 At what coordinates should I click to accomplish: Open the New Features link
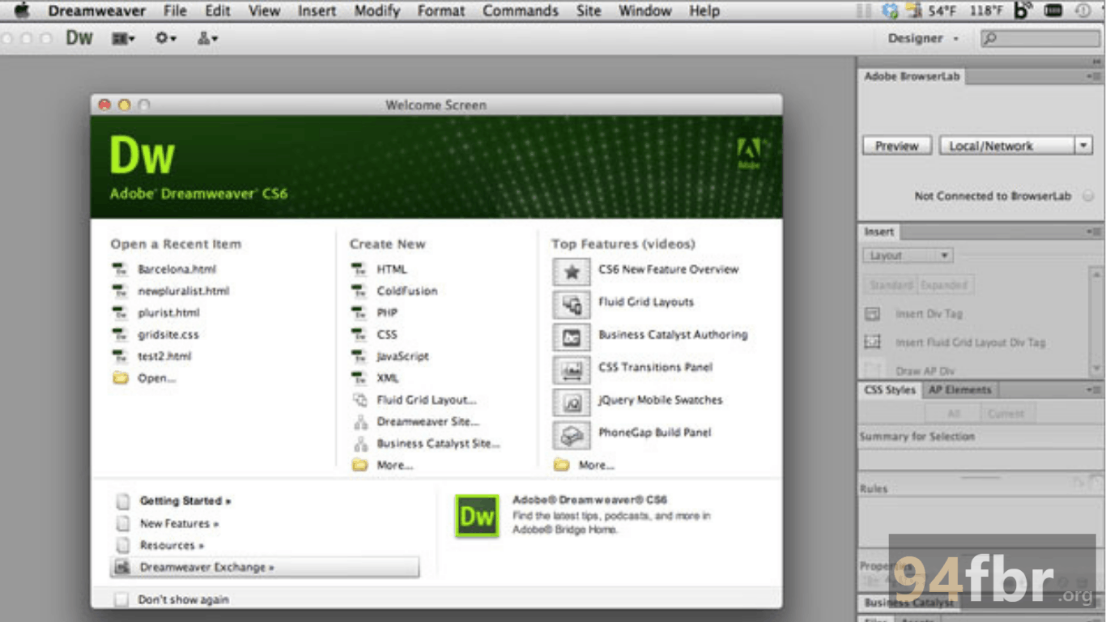(x=179, y=523)
